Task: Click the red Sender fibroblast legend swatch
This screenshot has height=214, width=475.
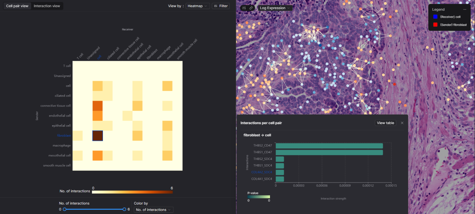Action: click(x=435, y=25)
